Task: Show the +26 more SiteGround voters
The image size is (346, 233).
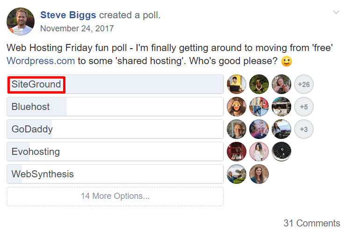Action: 304,84
